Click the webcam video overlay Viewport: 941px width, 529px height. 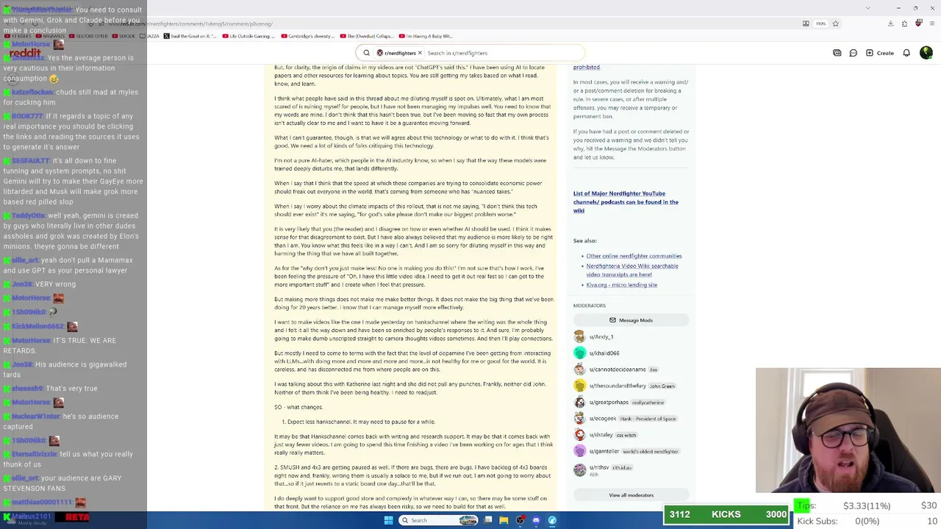[848, 430]
